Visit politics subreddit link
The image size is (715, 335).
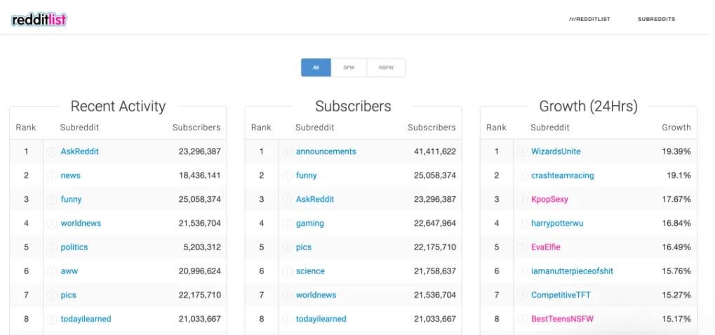click(x=74, y=247)
